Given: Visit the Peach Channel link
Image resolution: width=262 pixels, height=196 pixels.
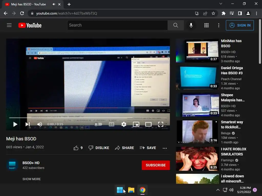Looking at the screenshot, I should (x=231, y=79).
